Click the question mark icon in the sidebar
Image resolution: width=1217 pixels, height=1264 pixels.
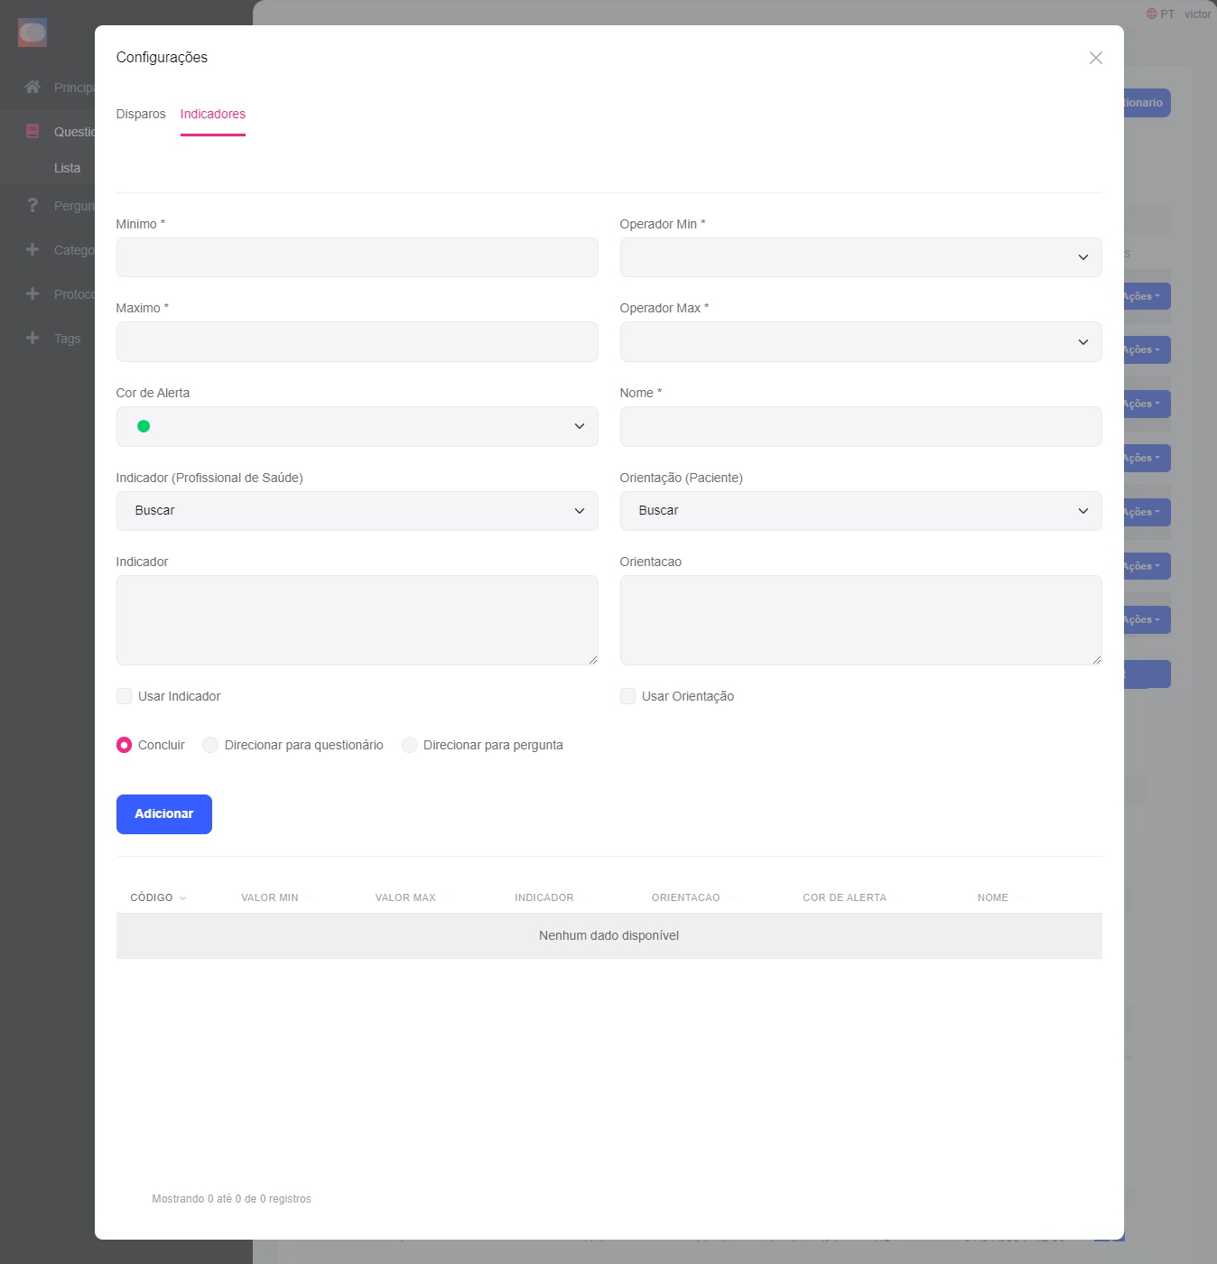pos(33,205)
